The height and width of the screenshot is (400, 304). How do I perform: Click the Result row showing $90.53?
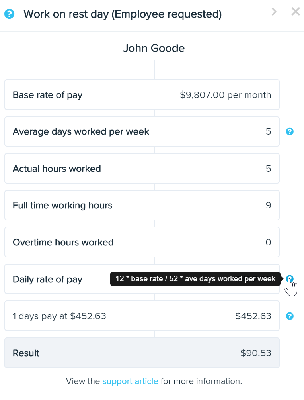pyautogui.click(x=142, y=353)
